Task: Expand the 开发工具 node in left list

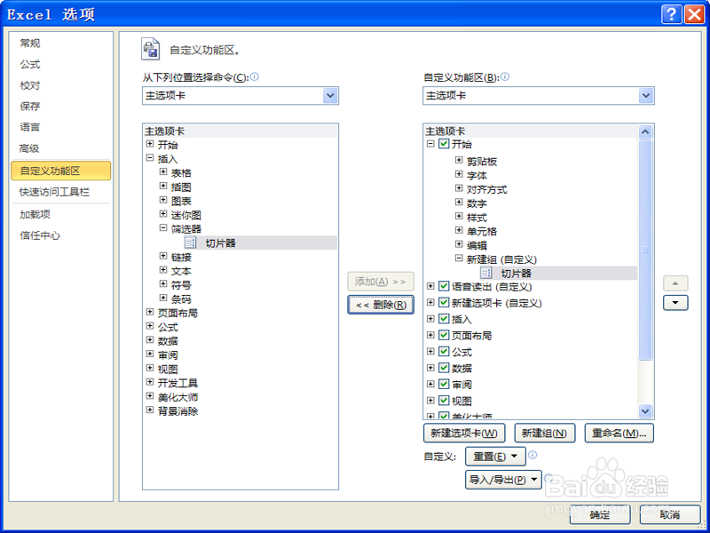Action: [x=150, y=383]
